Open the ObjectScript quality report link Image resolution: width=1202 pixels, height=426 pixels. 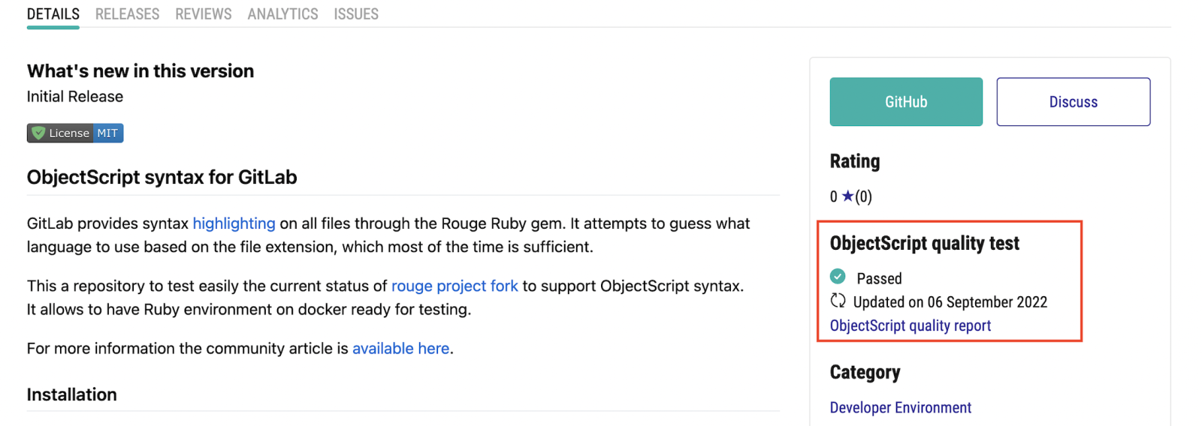[910, 325]
